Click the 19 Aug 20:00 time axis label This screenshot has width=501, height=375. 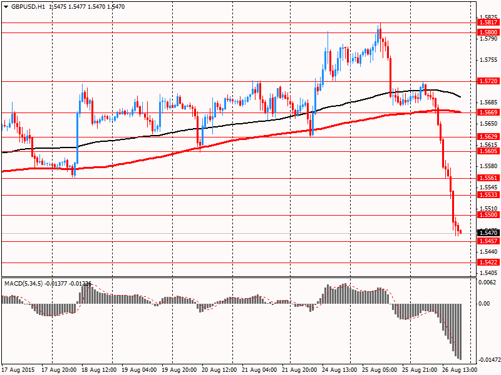click(x=180, y=370)
